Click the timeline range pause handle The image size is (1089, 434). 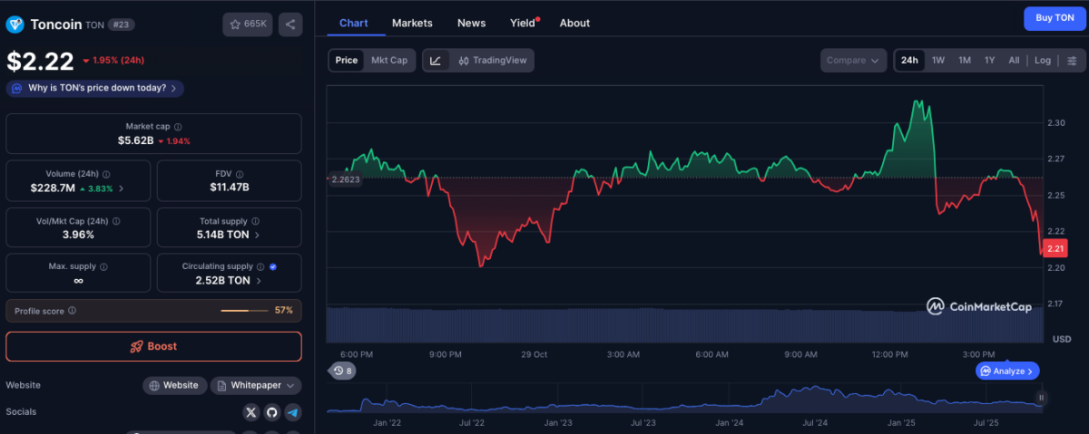click(x=1041, y=398)
